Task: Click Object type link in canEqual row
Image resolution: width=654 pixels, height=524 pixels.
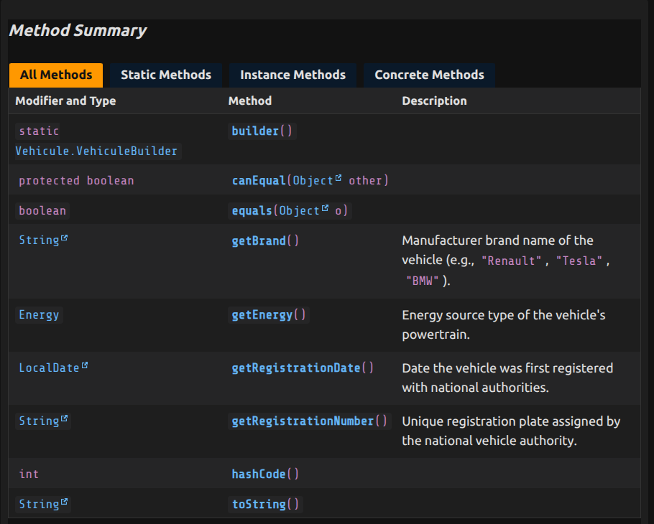Action: (x=313, y=181)
